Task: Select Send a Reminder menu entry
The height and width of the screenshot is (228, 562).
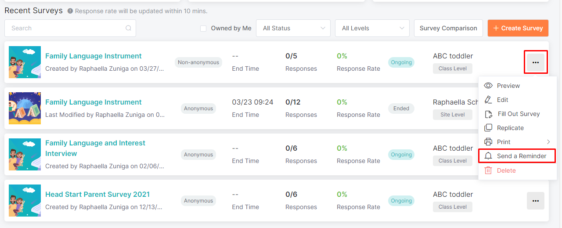Action: click(521, 156)
